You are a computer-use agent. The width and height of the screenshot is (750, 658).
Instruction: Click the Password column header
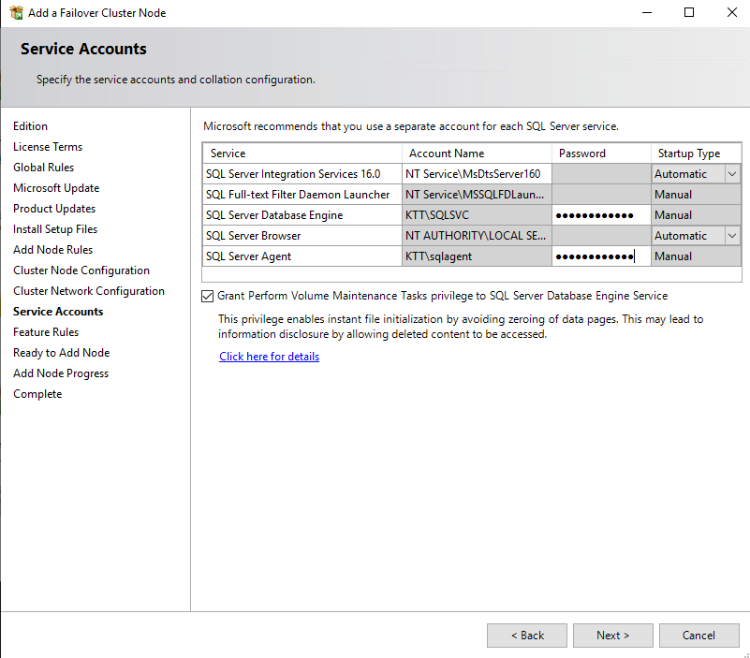601,154
